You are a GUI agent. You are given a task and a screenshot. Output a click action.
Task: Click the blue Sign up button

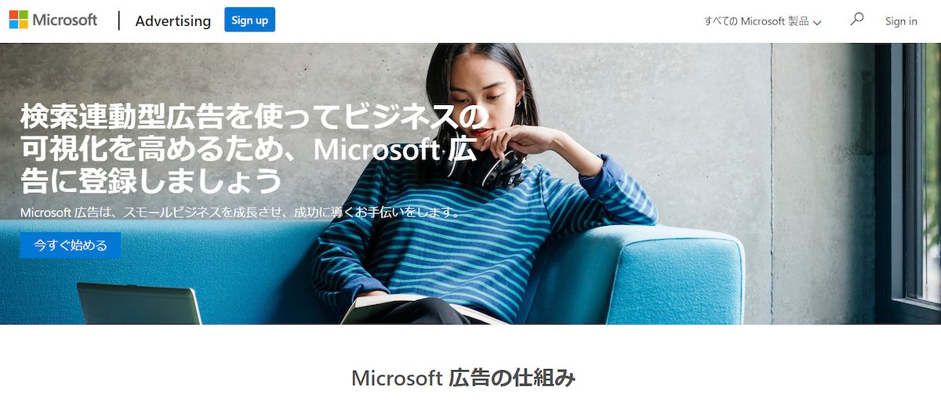point(249,20)
